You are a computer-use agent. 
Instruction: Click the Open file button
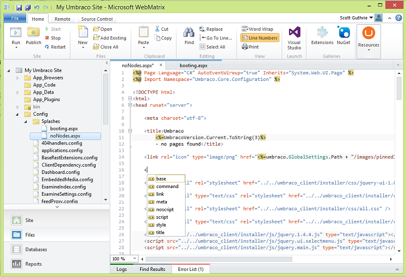tap(103, 29)
